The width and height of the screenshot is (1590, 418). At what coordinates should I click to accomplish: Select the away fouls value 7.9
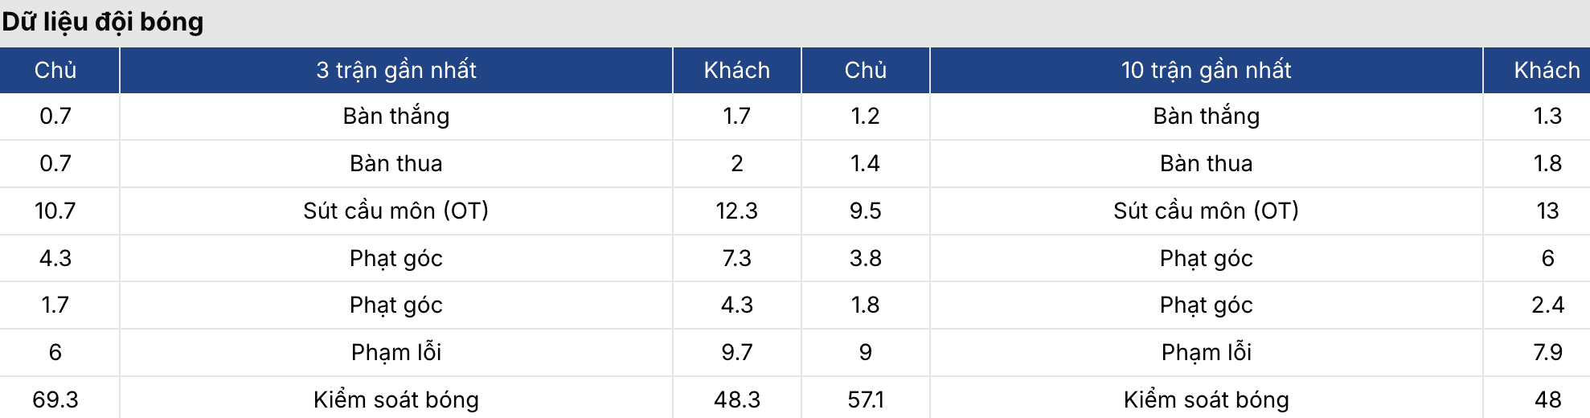click(1547, 352)
